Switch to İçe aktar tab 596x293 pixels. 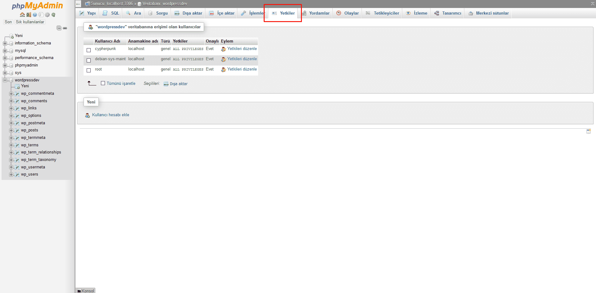click(221, 13)
